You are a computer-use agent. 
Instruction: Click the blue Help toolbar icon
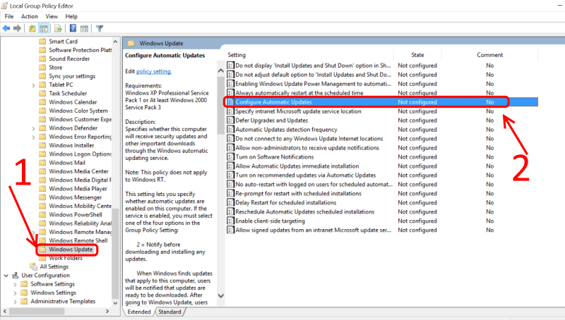(71, 28)
